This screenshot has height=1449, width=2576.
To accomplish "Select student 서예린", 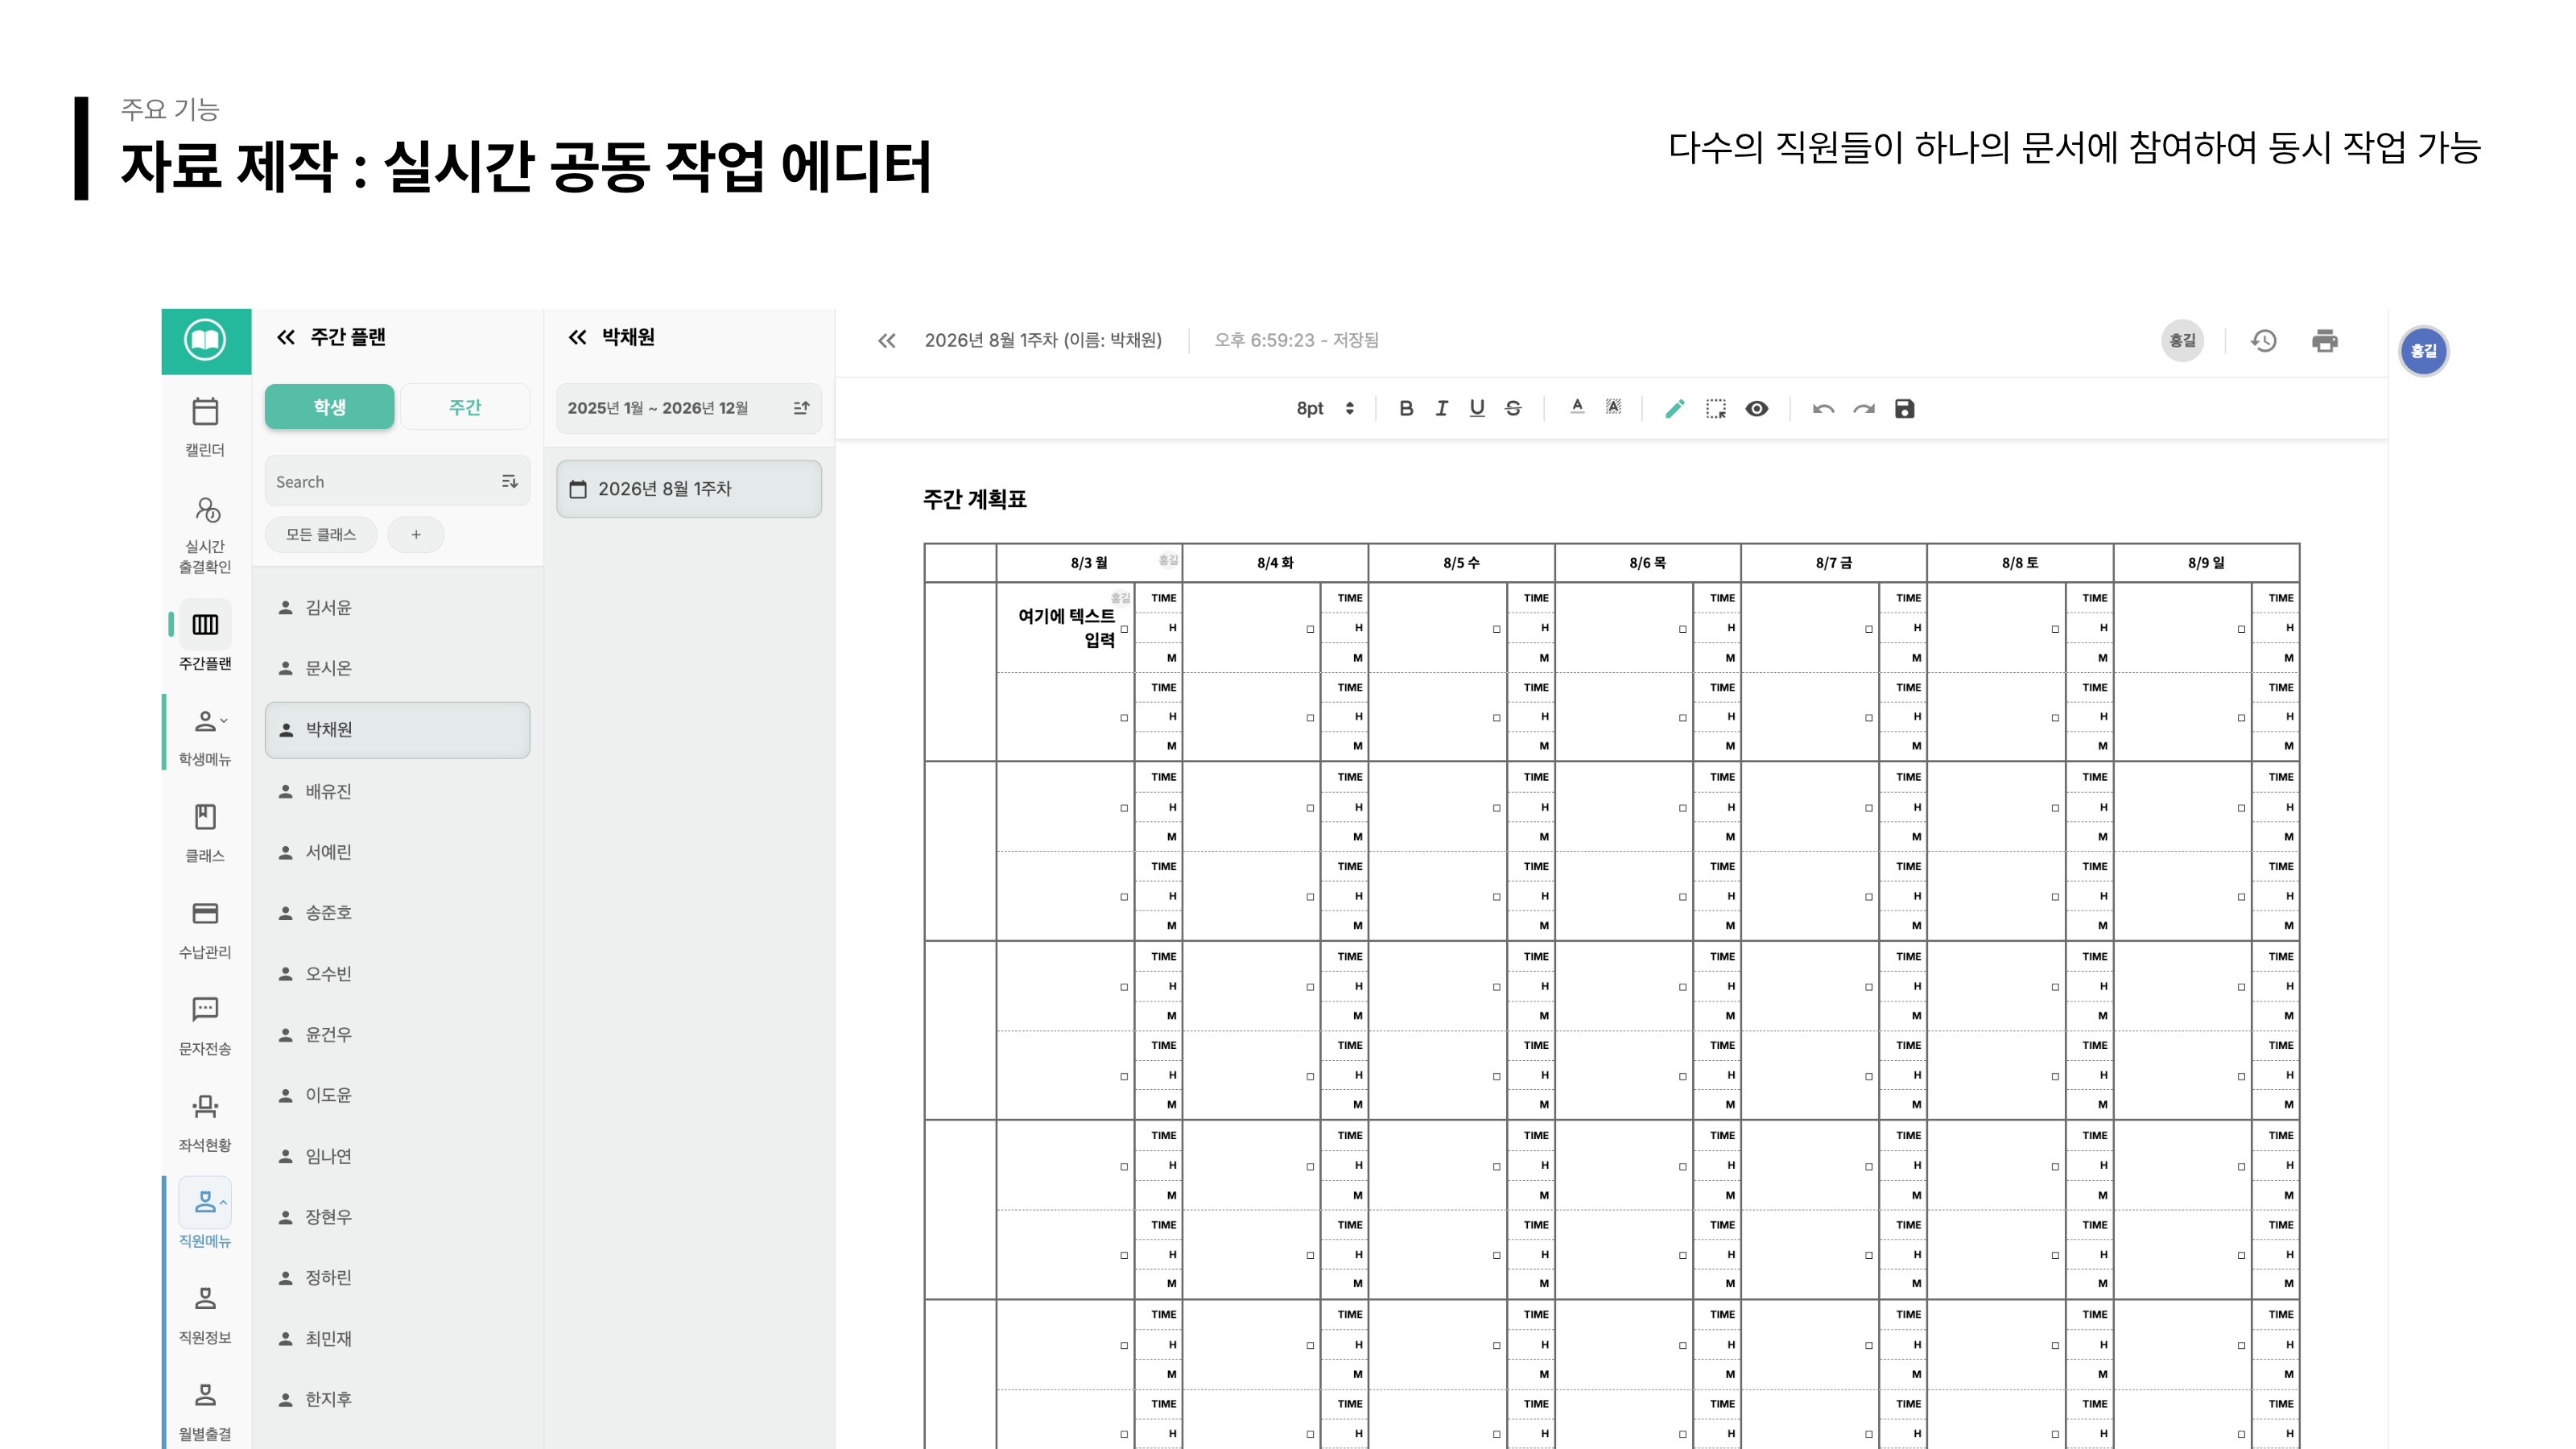I will tap(397, 852).
